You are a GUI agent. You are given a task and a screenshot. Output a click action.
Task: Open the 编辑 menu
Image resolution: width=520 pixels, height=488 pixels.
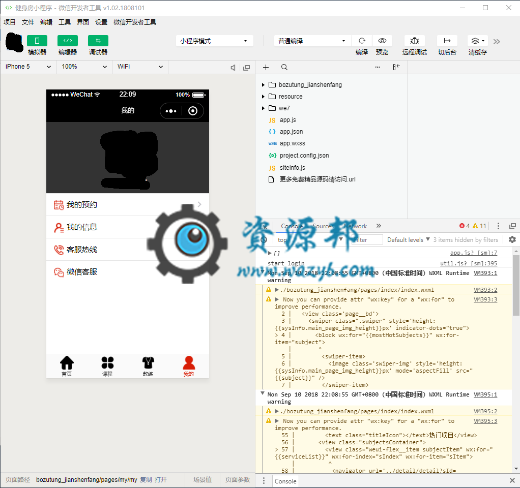click(46, 22)
